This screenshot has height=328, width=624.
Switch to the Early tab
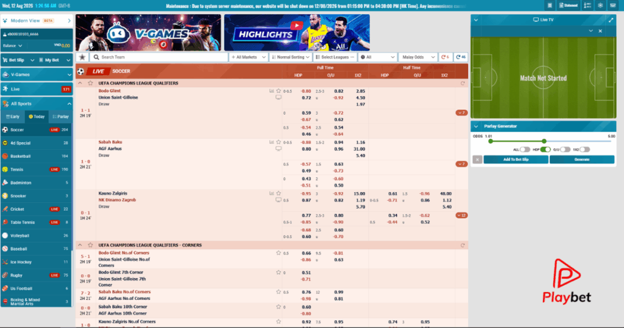13,116
